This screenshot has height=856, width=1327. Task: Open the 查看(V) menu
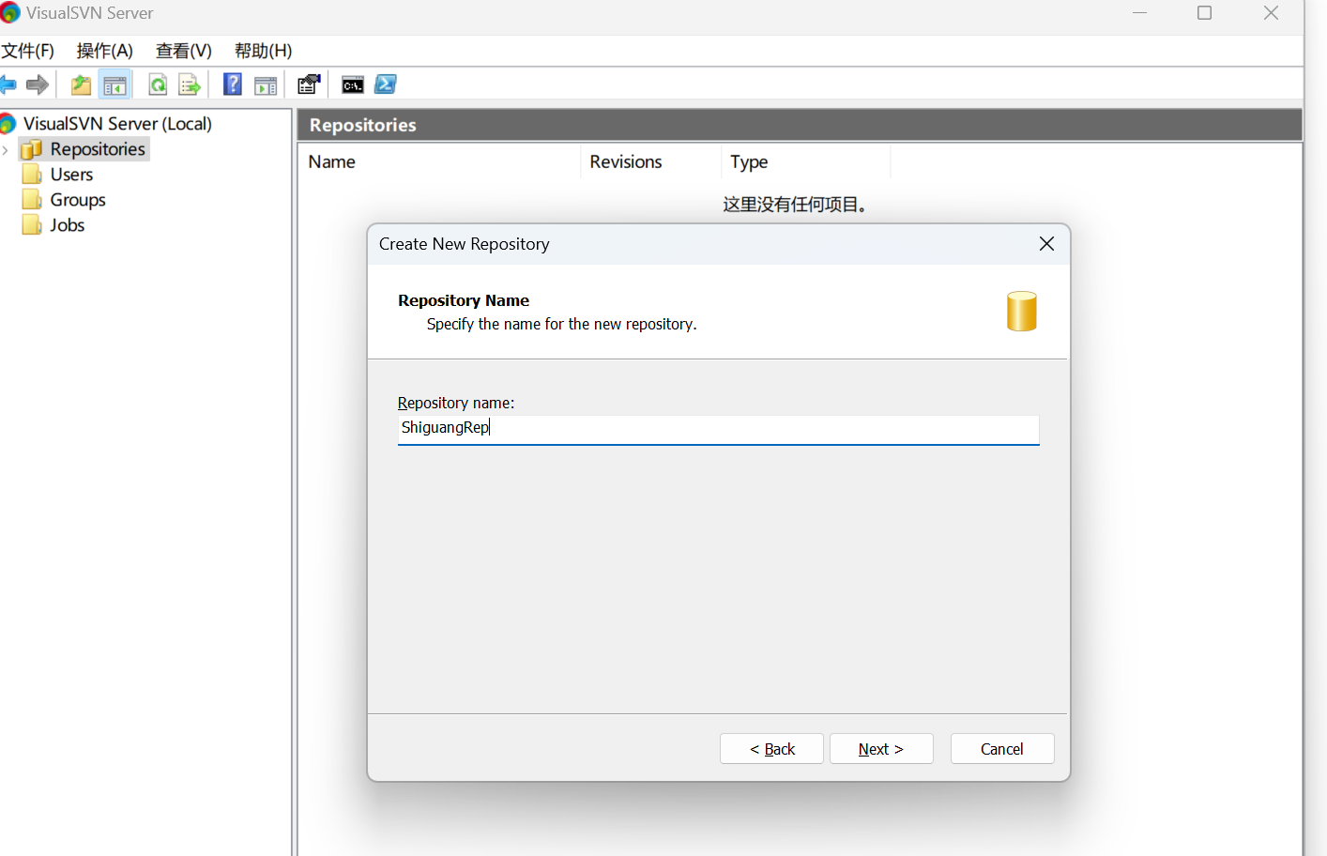click(184, 51)
